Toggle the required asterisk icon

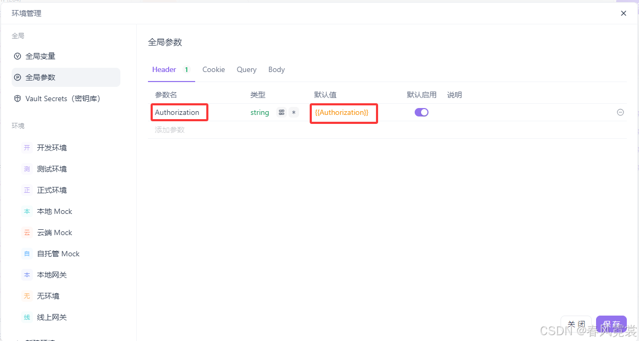coord(294,113)
